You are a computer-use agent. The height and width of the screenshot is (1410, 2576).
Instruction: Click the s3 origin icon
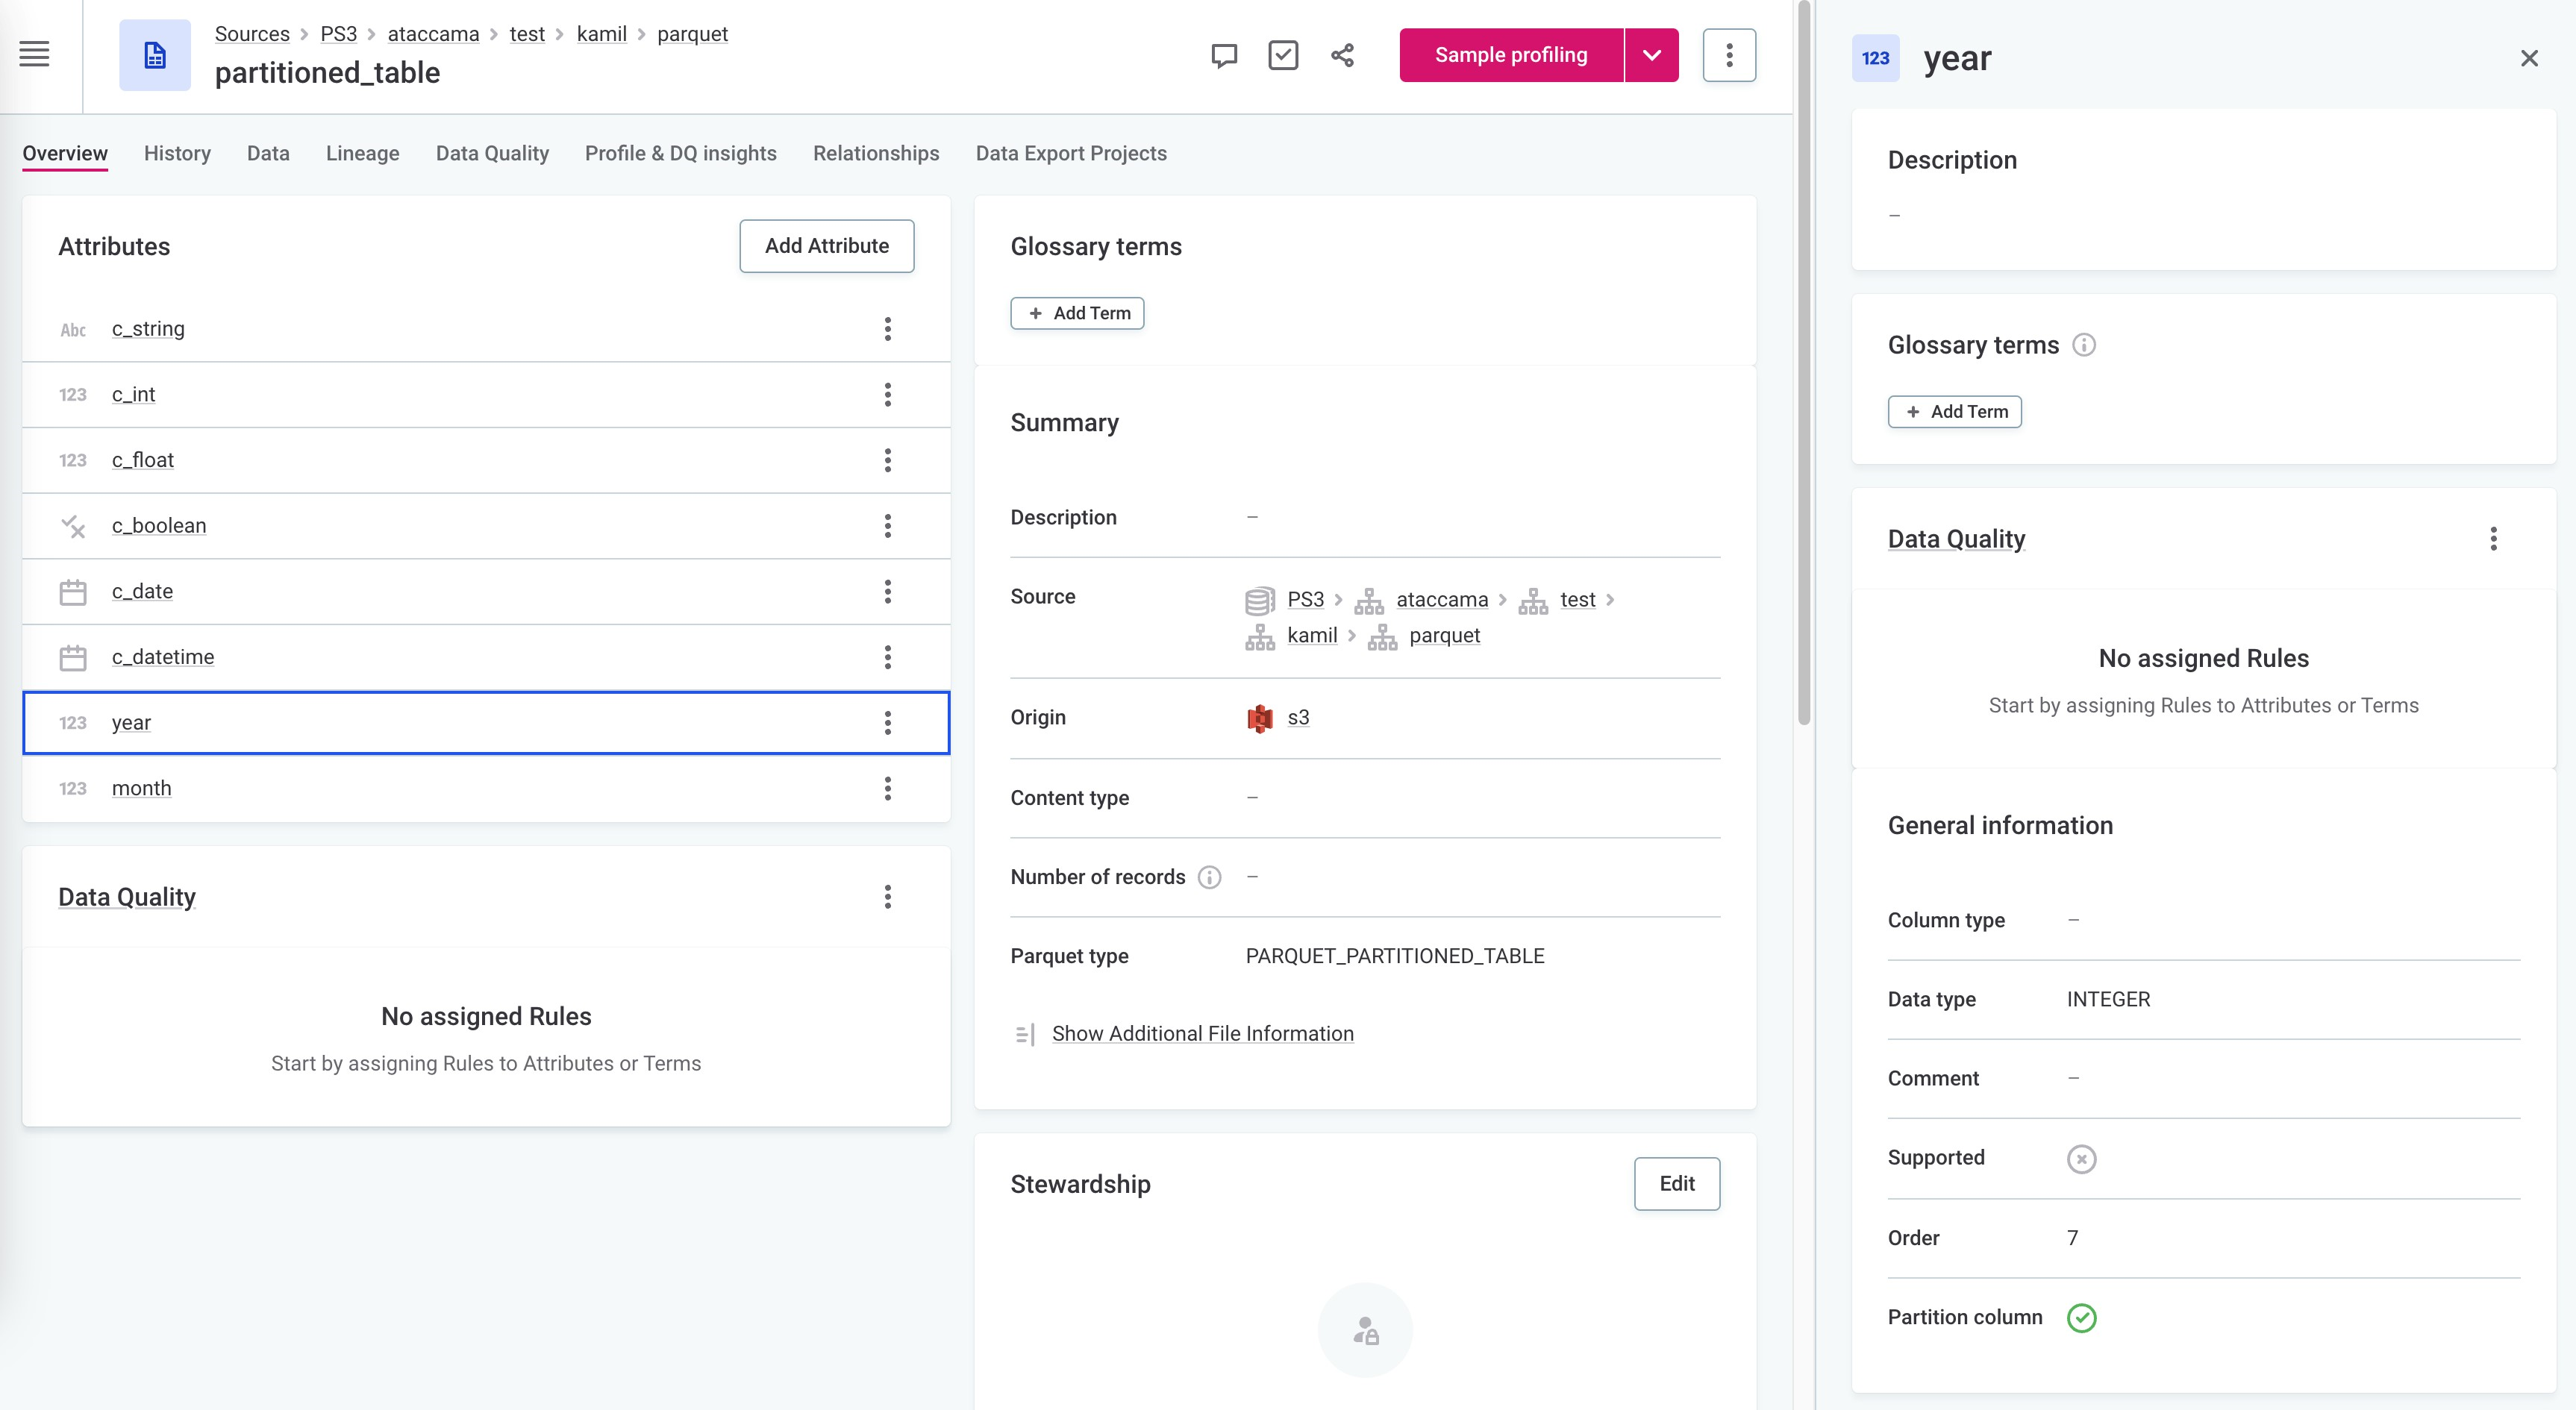pyautogui.click(x=1259, y=718)
